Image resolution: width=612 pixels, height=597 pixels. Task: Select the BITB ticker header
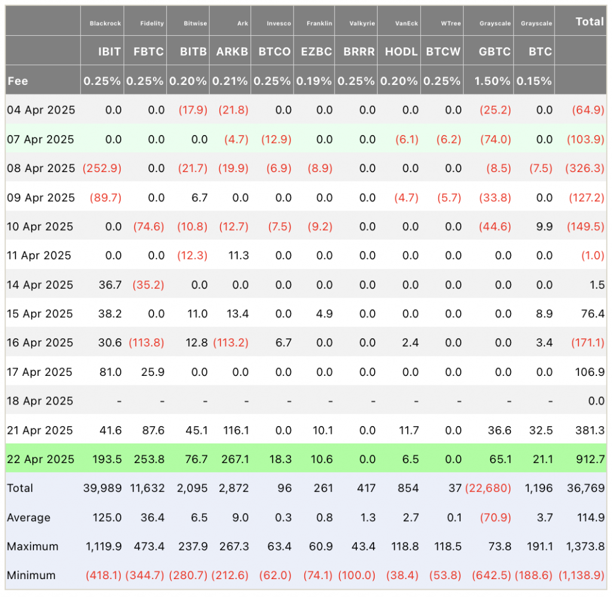[x=193, y=51]
